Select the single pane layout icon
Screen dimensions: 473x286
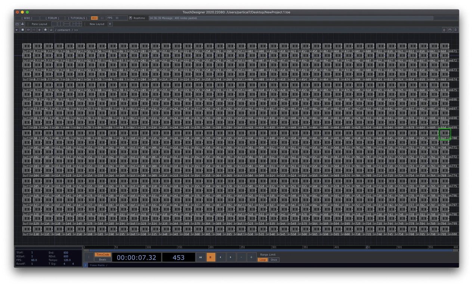coord(54,24)
